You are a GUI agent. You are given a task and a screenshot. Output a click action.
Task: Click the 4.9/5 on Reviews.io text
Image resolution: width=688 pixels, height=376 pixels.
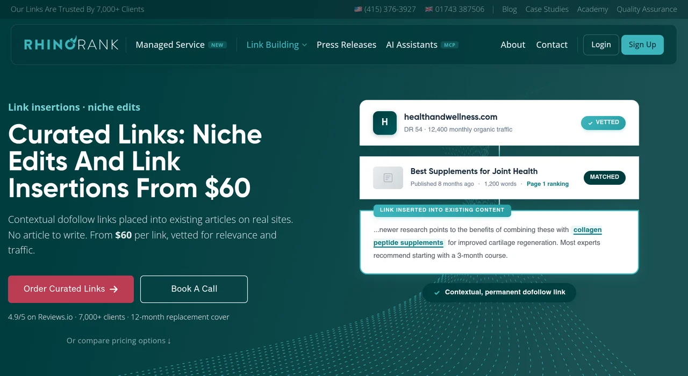pyautogui.click(x=40, y=317)
